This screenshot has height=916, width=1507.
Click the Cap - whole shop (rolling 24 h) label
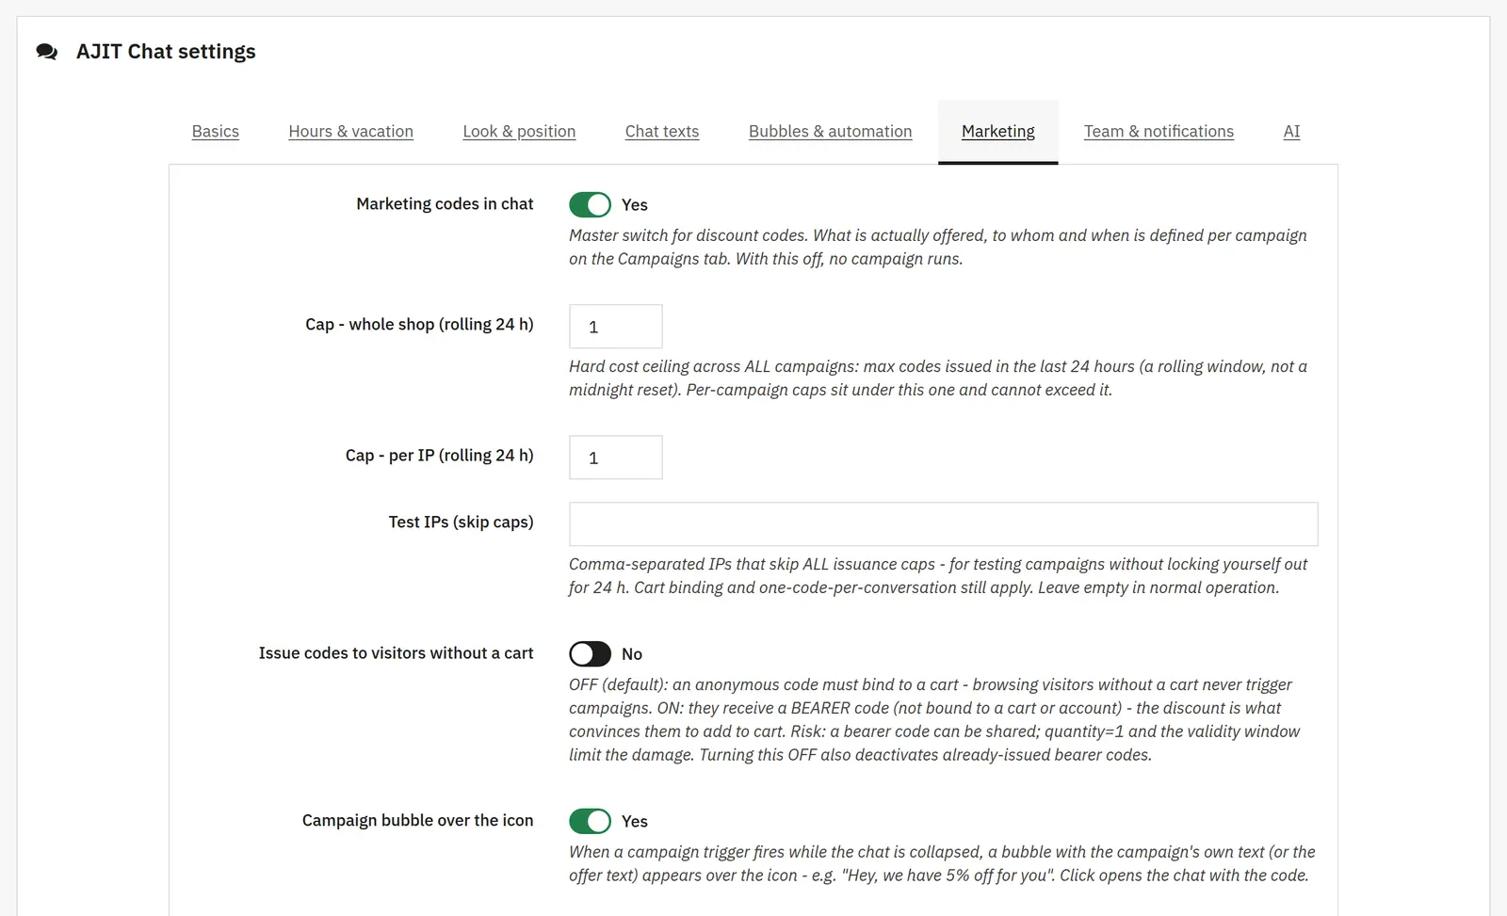coord(419,325)
